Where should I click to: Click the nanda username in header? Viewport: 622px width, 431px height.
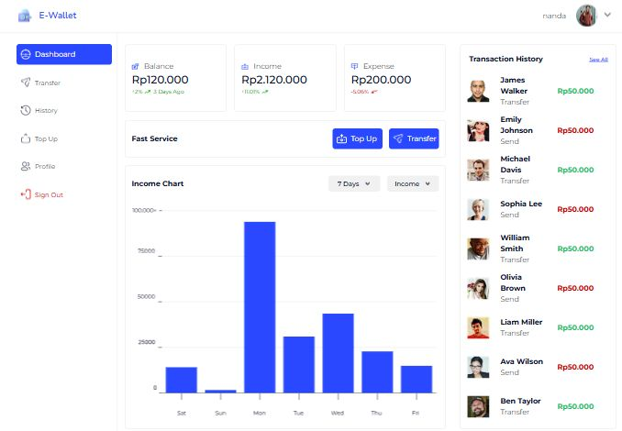[x=554, y=16]
